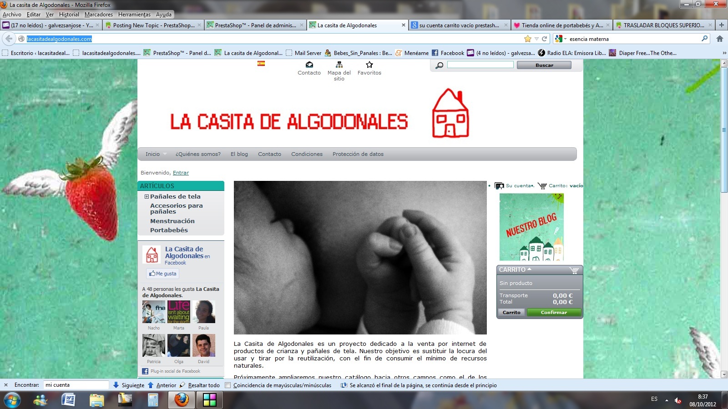The height and width of the screenshot is (409, 728).
Task: Open Inicio menu dropdown arrow
Action: coord(165,154)
